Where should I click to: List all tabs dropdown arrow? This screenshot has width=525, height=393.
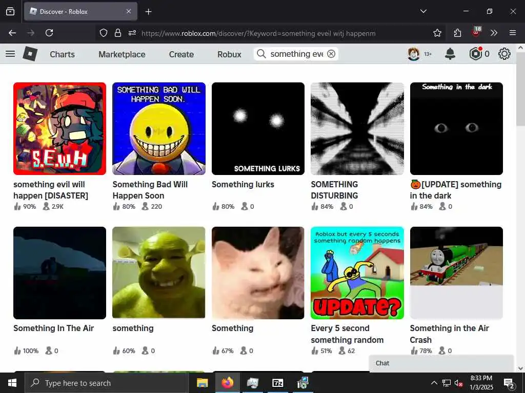[423, 11]
